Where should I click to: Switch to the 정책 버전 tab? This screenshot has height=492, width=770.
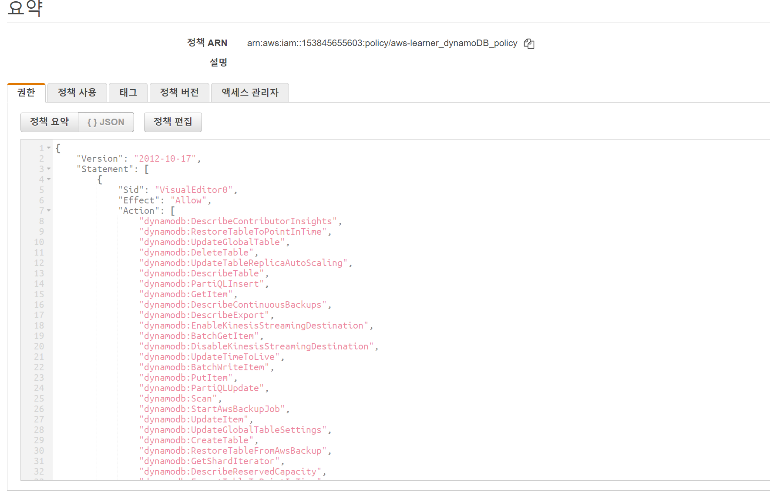179,93
